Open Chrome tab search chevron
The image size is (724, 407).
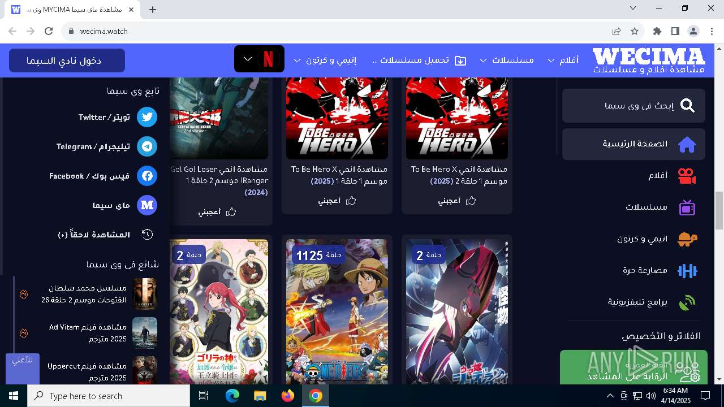point(633,8)
